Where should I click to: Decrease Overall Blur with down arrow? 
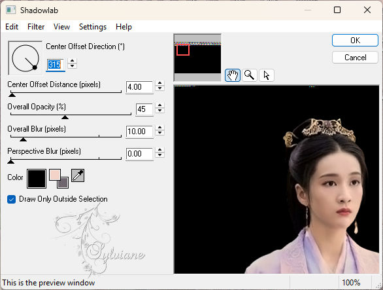(159, 133)
